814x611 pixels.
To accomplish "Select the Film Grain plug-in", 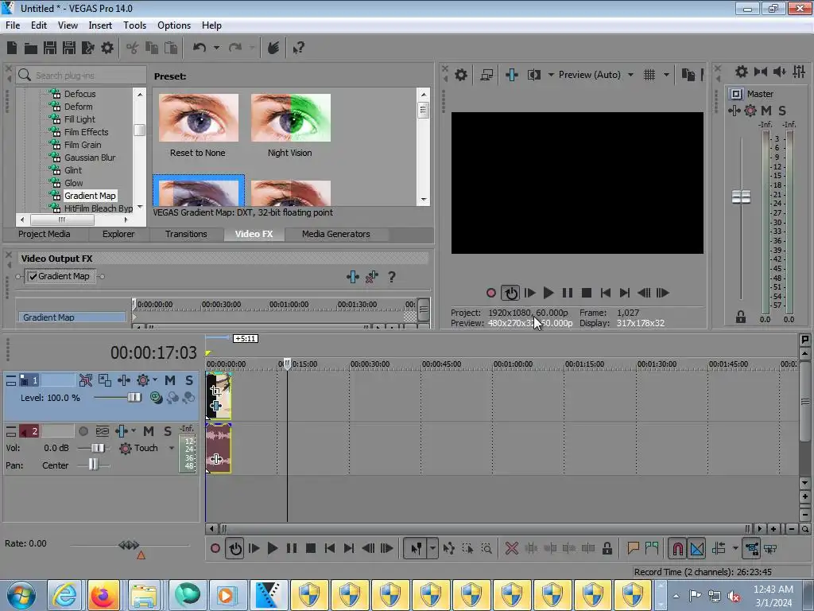I will [x=83, y=145].
